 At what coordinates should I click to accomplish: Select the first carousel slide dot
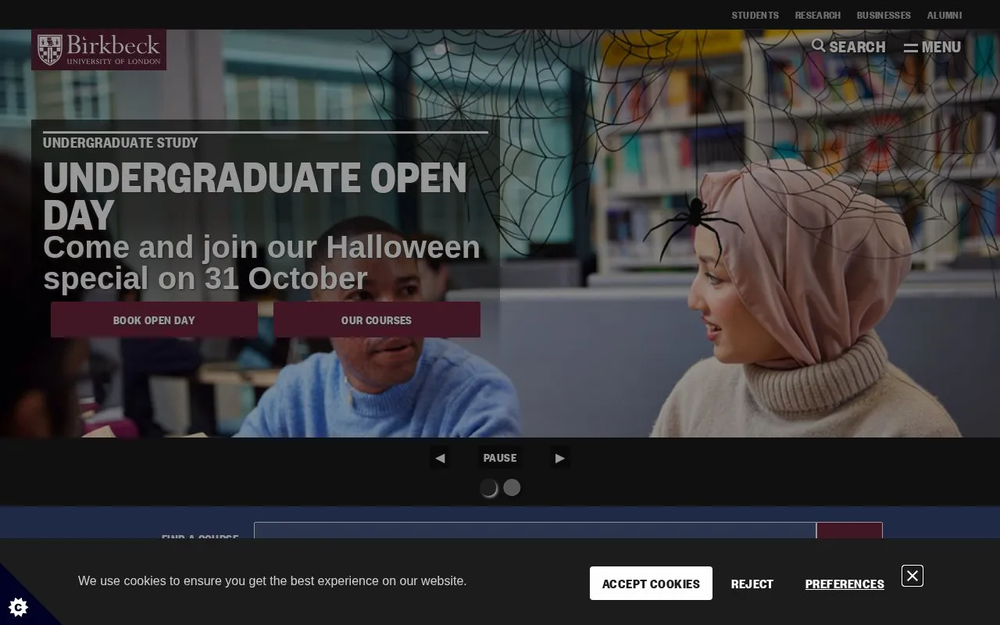click(x=488, y=487)
